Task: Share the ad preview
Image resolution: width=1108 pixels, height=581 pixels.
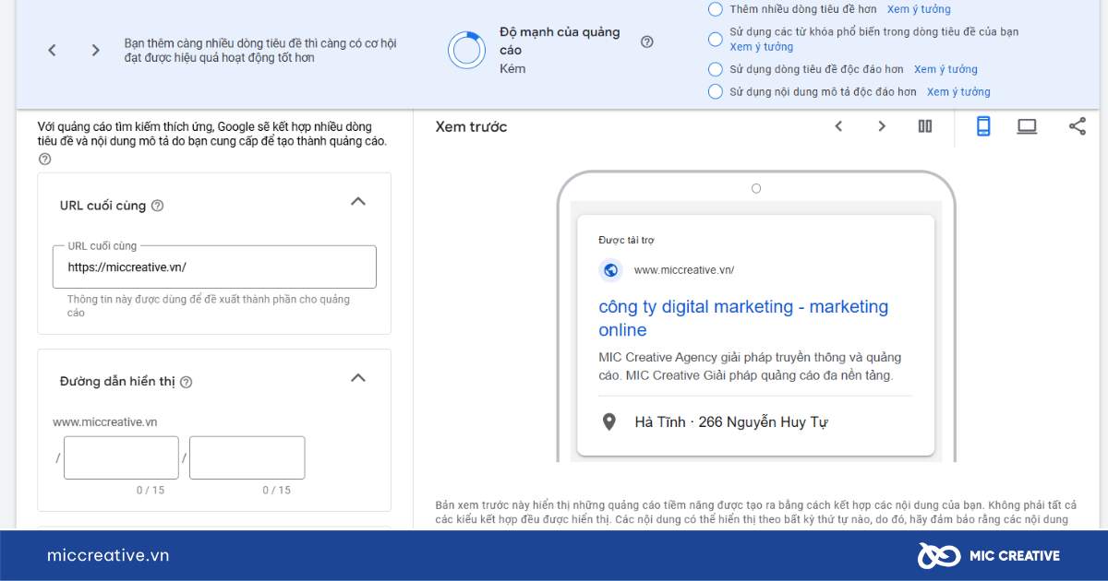Action: click(1078, 126)
